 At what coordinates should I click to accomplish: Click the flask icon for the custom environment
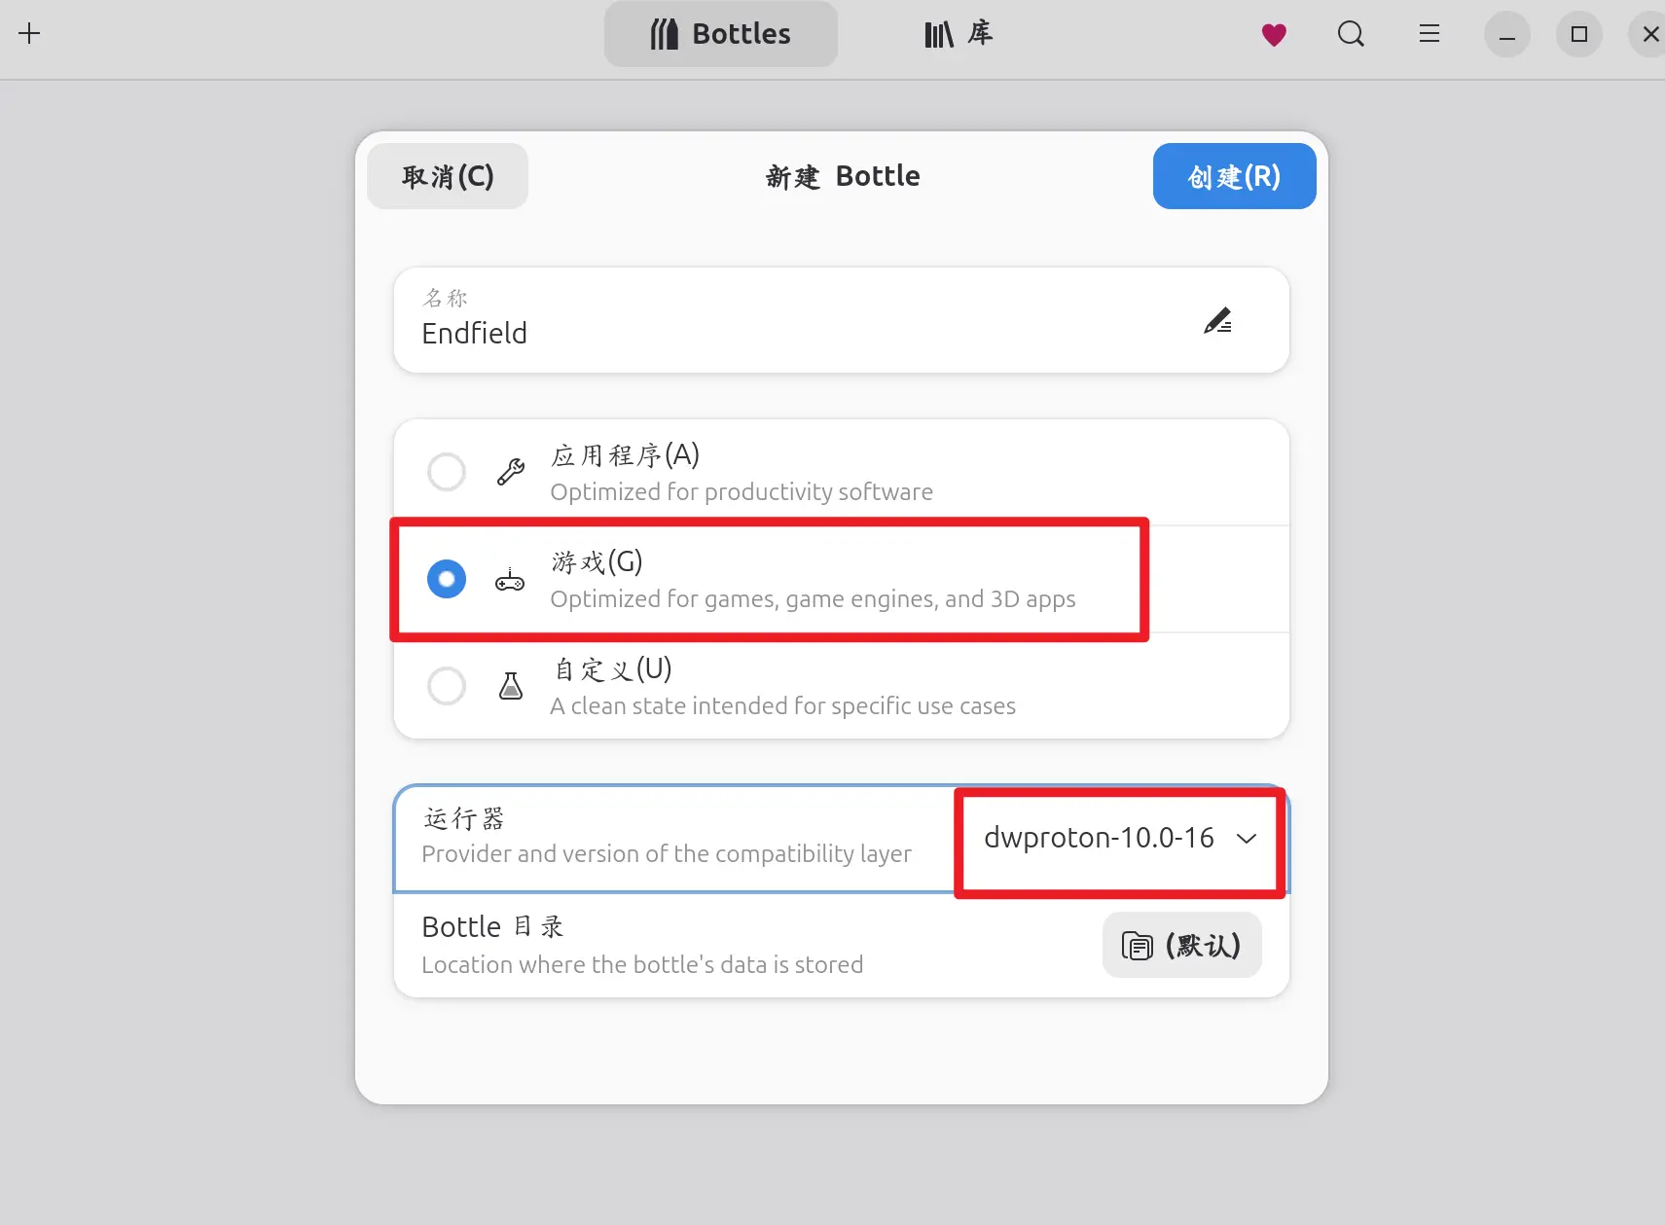(x=511, y=686)
